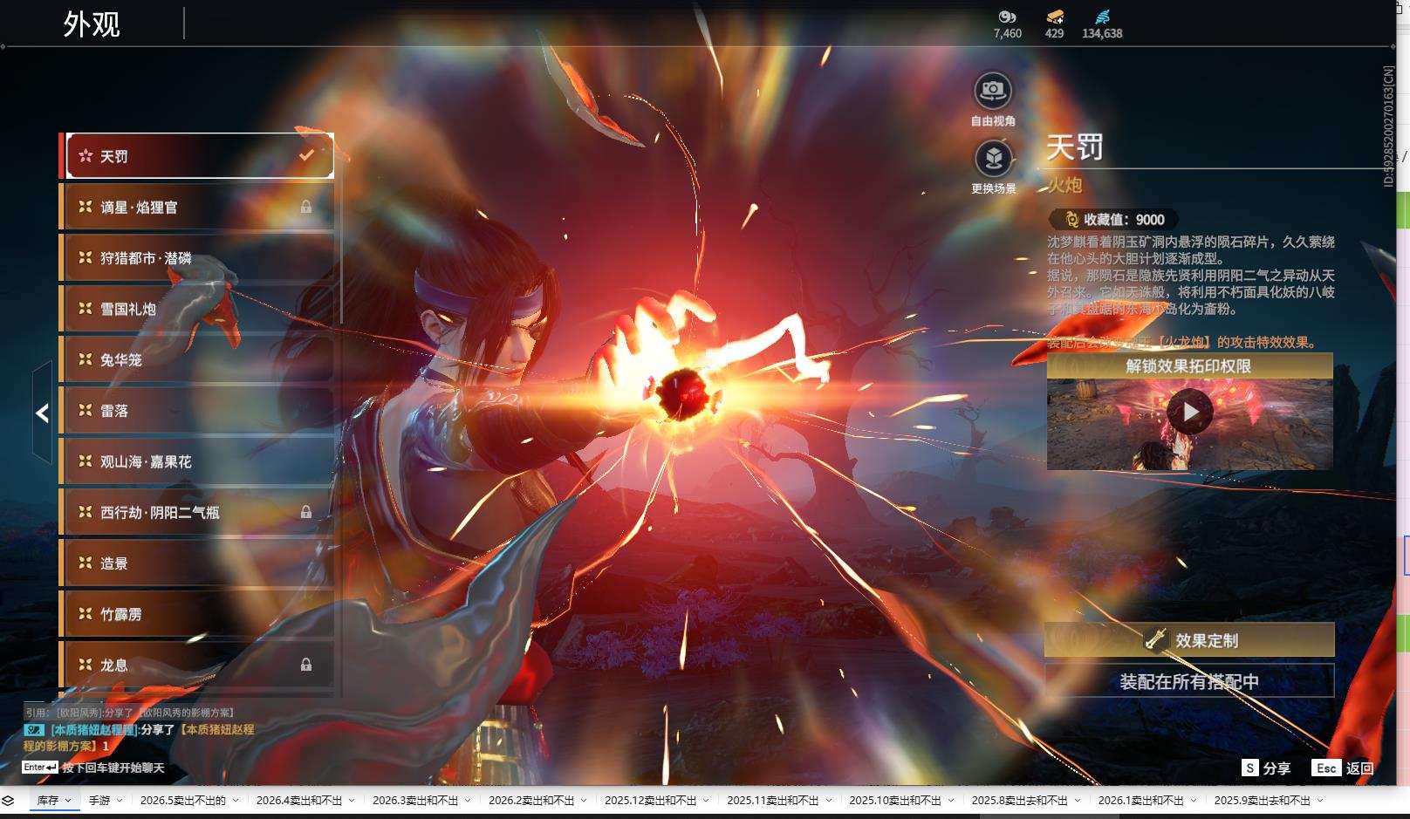Open the dropdown arrow on 2025.10卖出和不出 tab
Viewport: 1410px width, 819px height.
tap(951, 801)
